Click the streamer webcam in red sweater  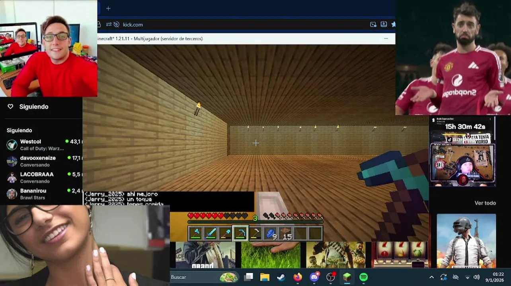click(49, 48)
